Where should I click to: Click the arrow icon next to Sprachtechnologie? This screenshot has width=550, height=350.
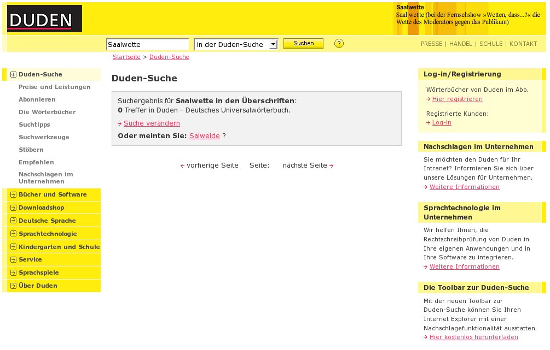pyautogui.click(x=13, y=234)
